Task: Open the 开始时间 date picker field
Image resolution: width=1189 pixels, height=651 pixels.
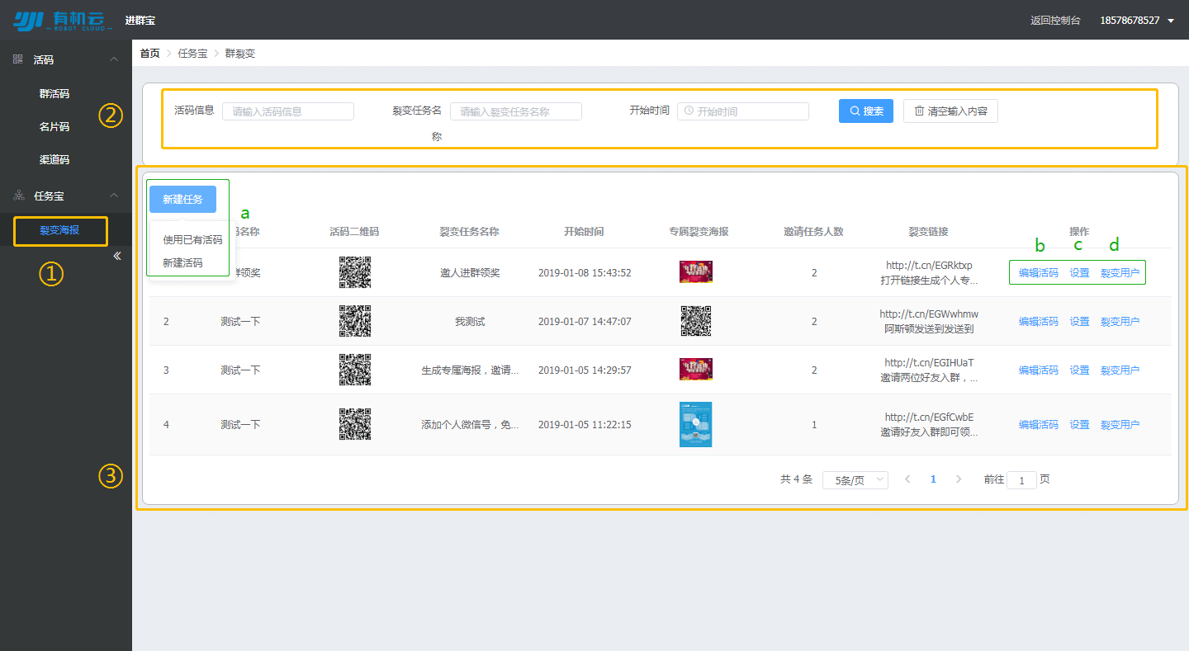Action: pyautogui.click(x=743, y=111)
